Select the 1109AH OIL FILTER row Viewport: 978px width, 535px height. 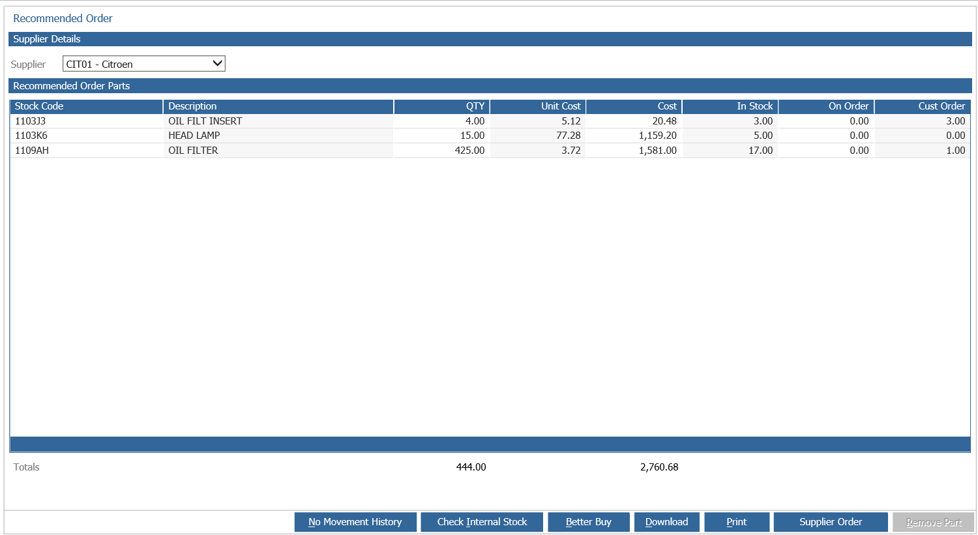(490, 151)
